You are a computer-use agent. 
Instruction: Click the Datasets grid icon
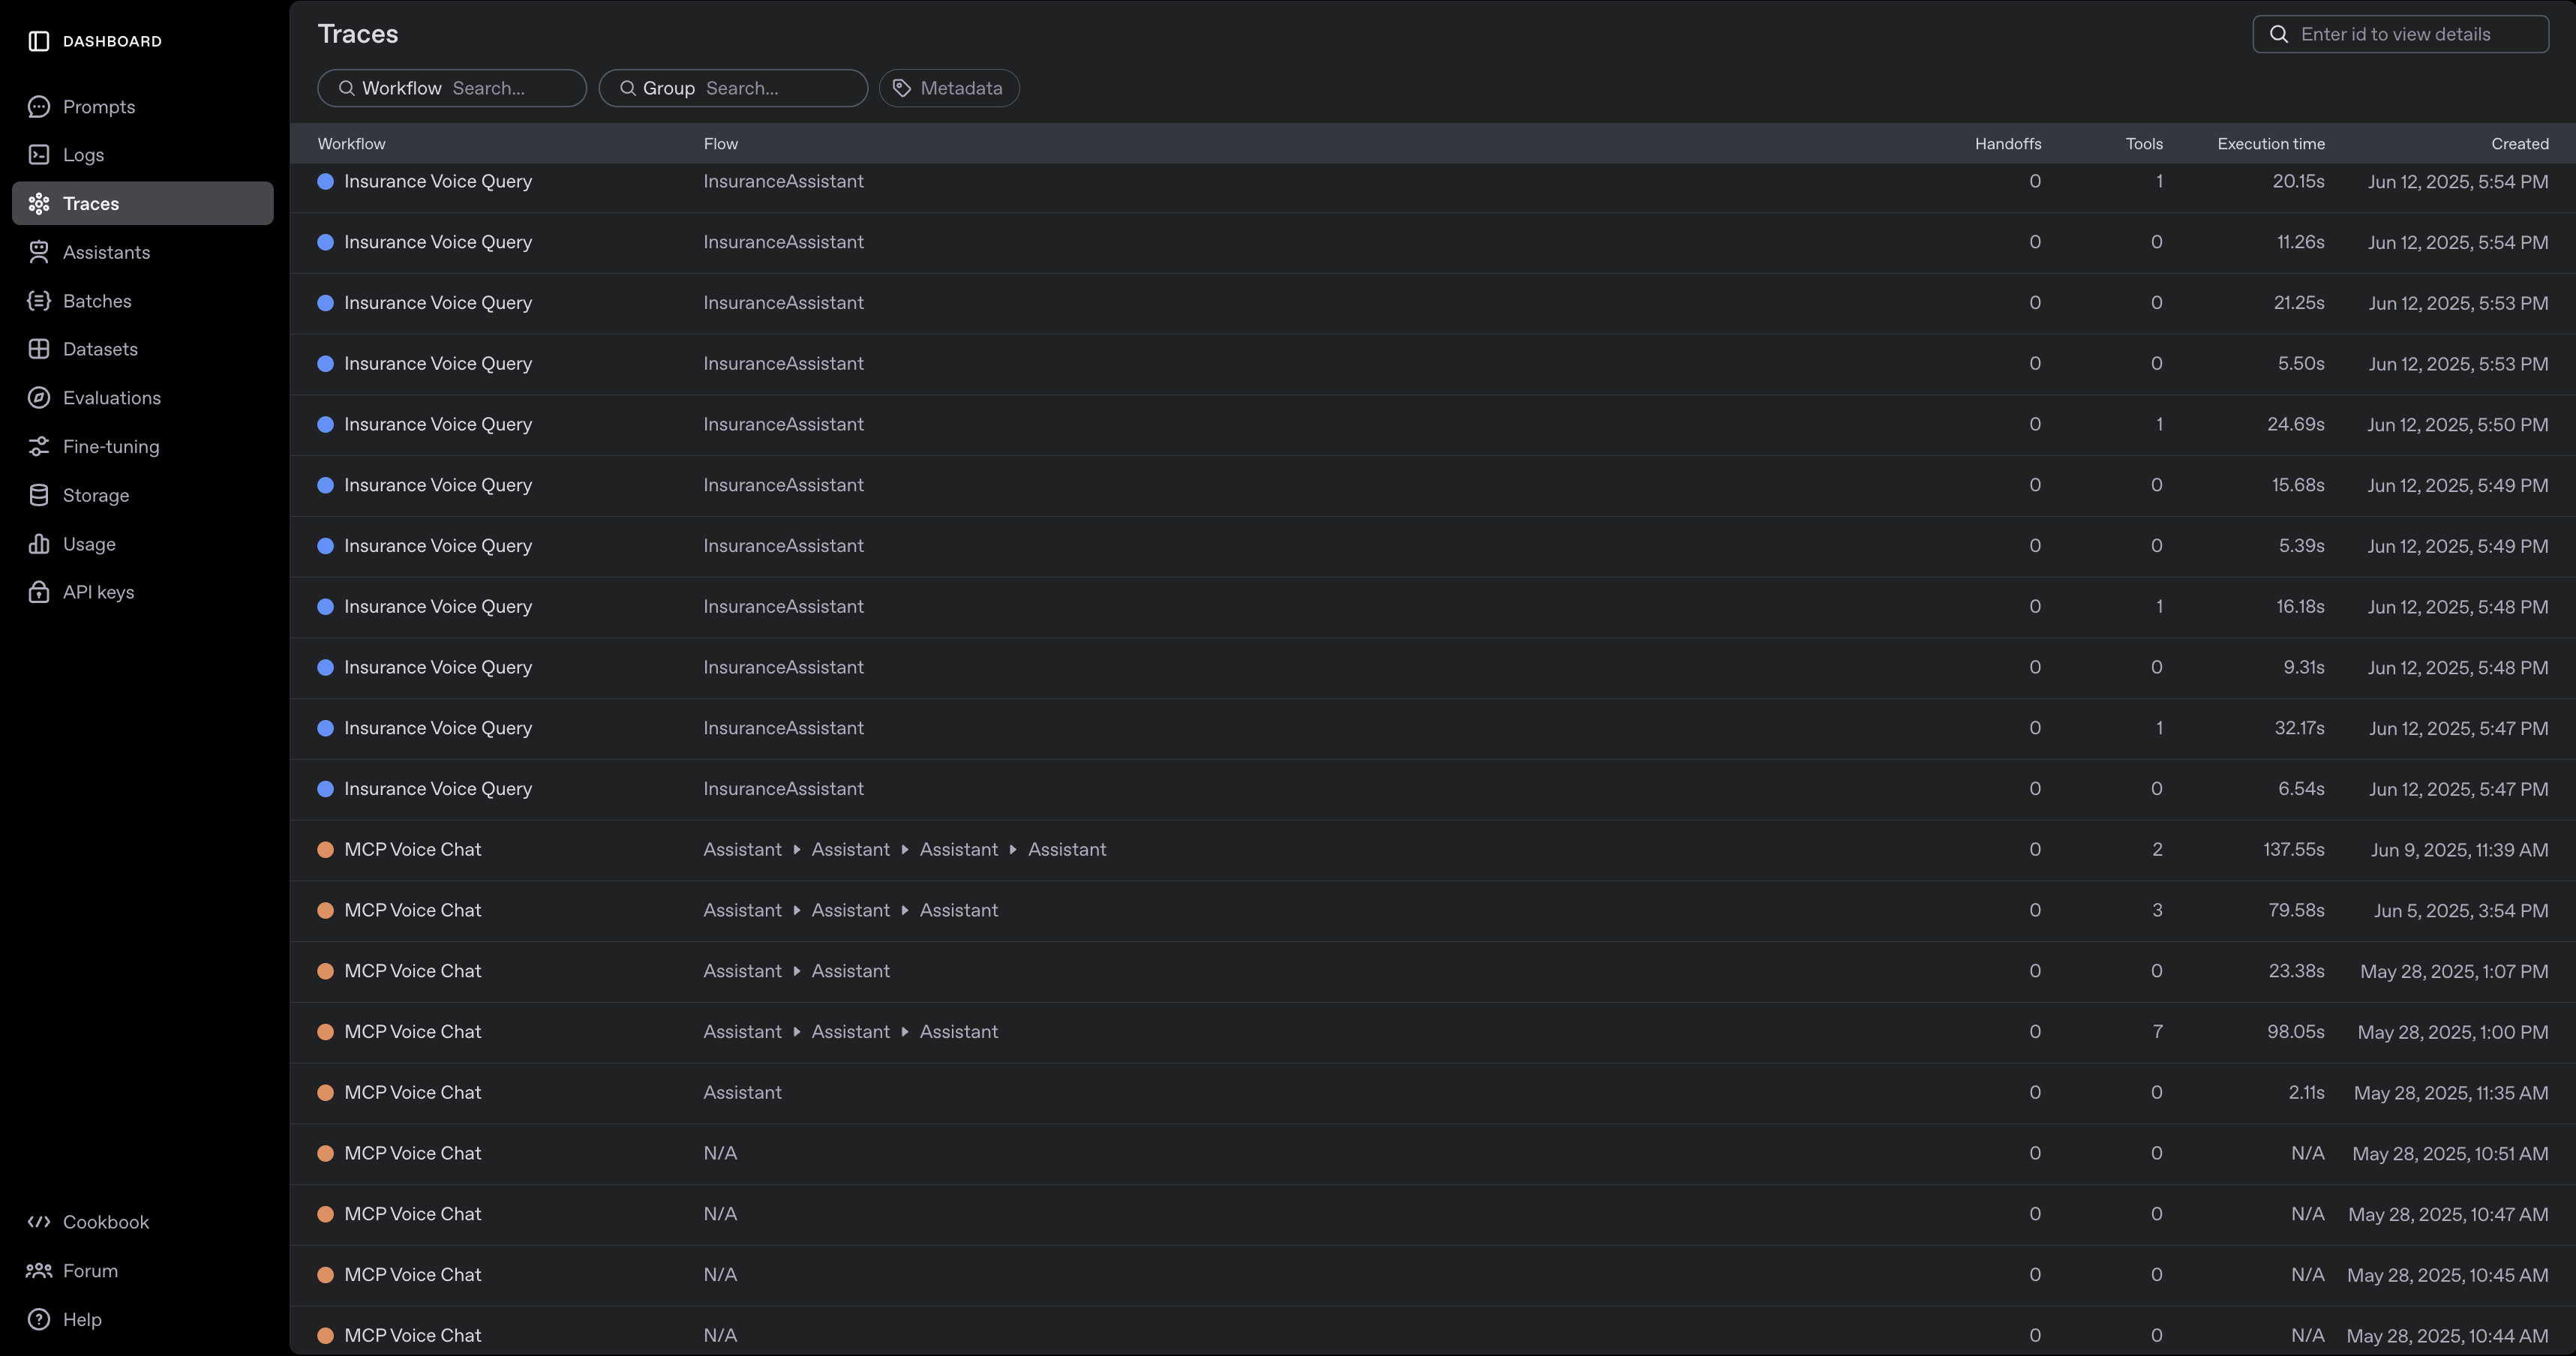[x=38, y=349]
